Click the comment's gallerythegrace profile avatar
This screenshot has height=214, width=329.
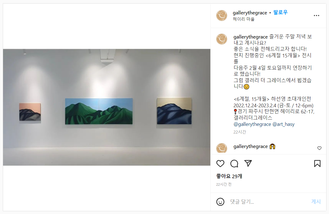(x=222, y=148)
